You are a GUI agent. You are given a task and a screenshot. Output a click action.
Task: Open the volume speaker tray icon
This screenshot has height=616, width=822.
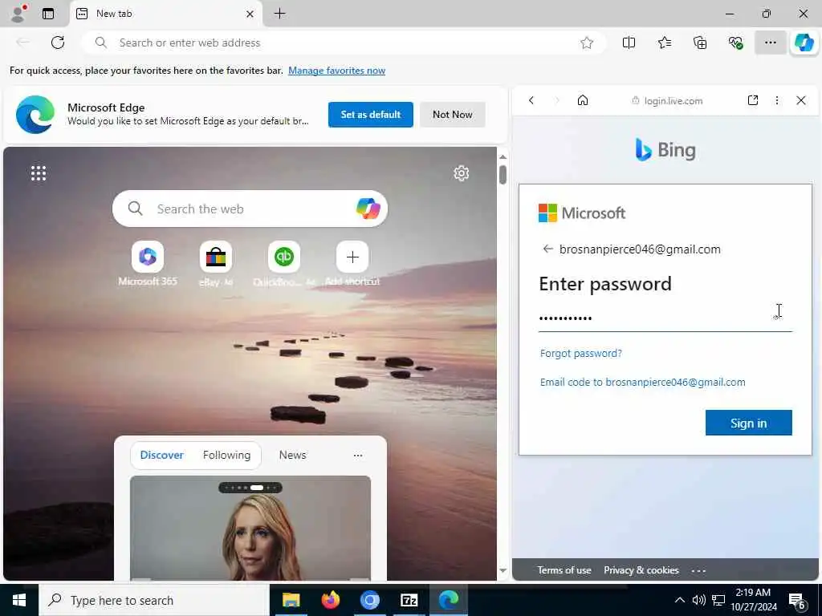698,600
